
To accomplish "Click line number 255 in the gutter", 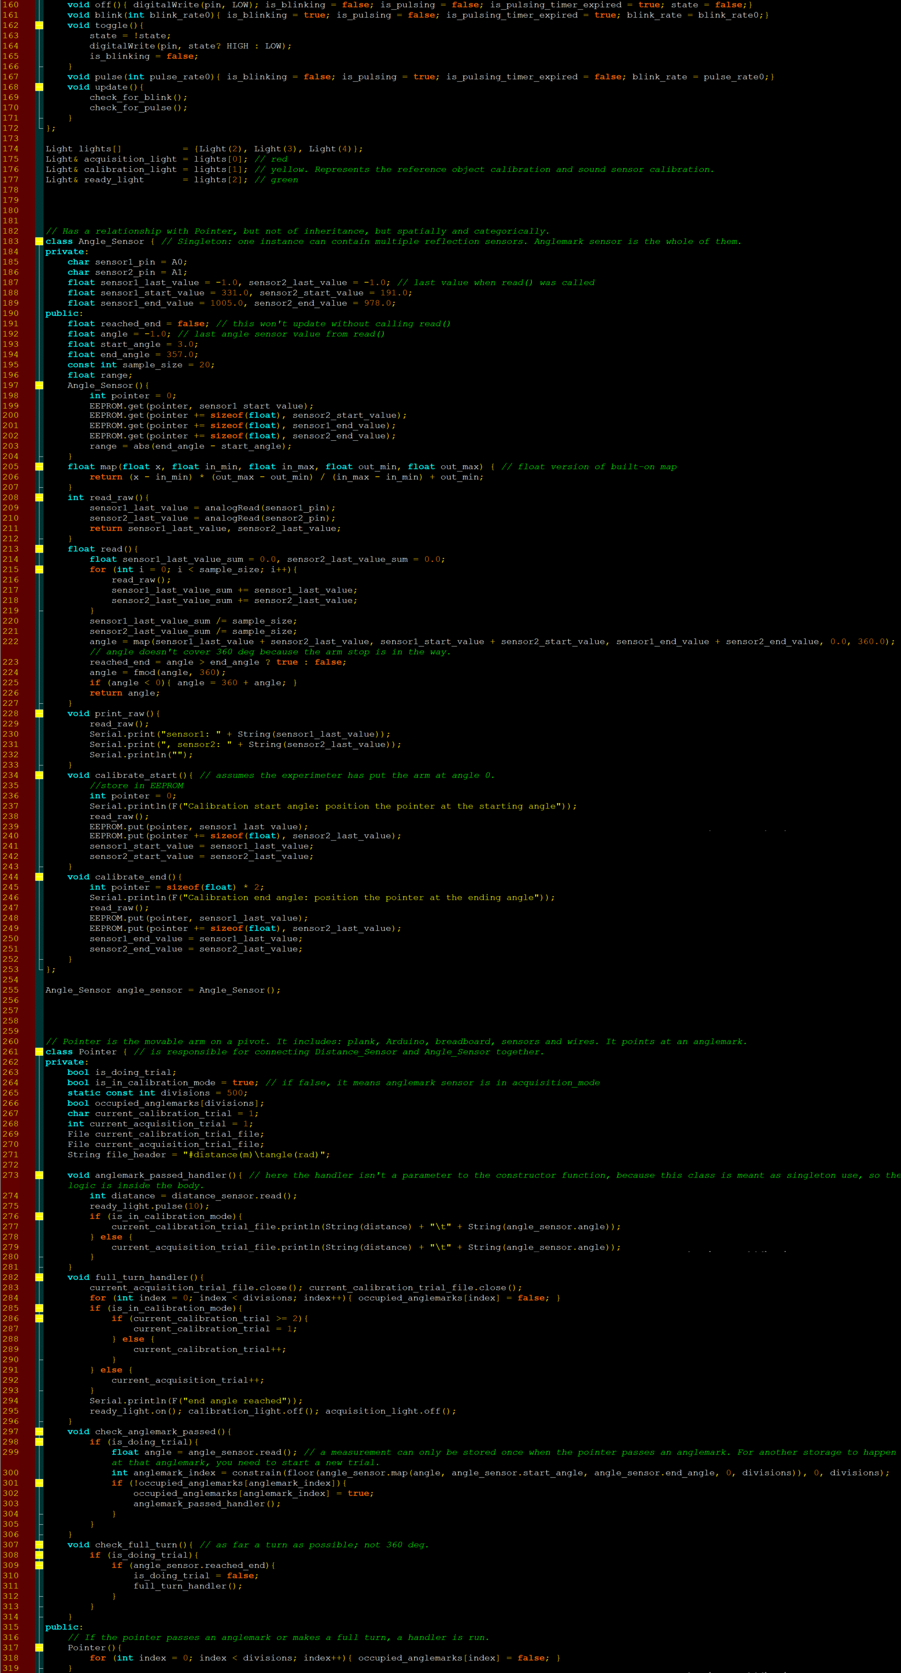I will [11, 990].
